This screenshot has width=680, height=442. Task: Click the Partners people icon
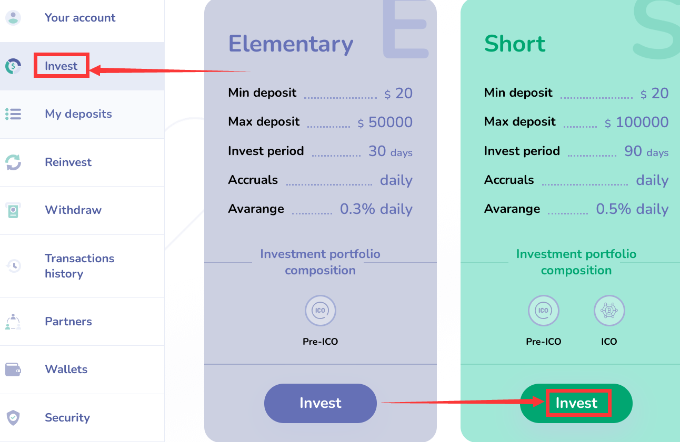[13, 322]
